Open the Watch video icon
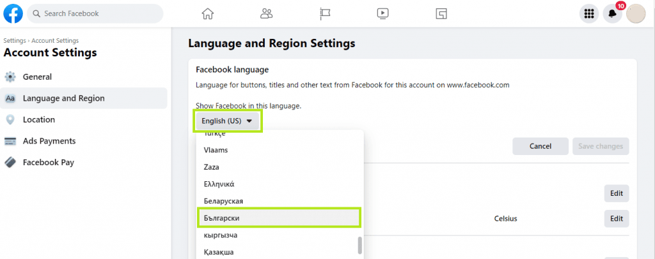This screenshot has height=259, width=655. point(383,14)
